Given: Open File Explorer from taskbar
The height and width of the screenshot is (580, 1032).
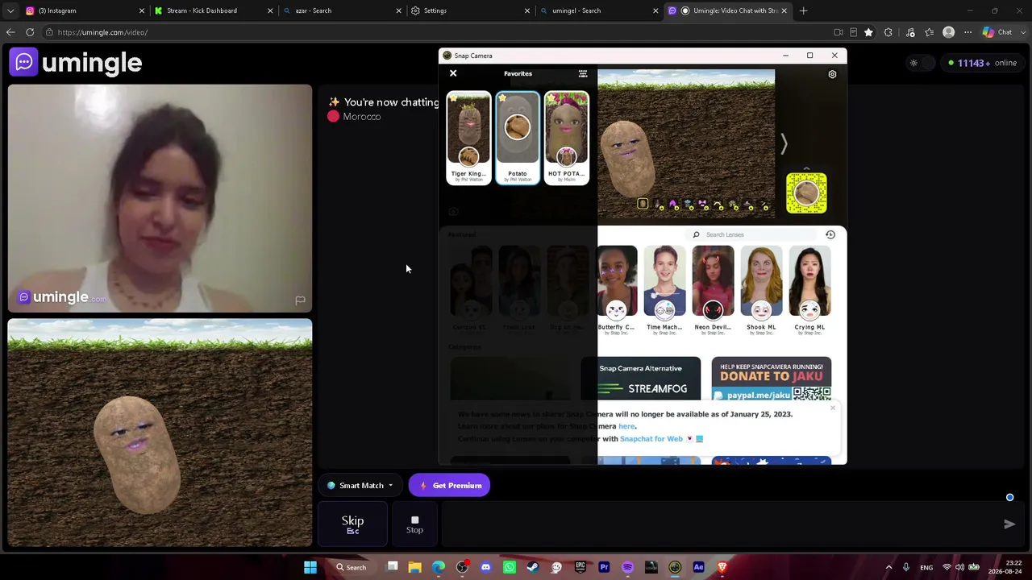Looking at the screenshot, I should pyautogui.click(x=414, y=567).
